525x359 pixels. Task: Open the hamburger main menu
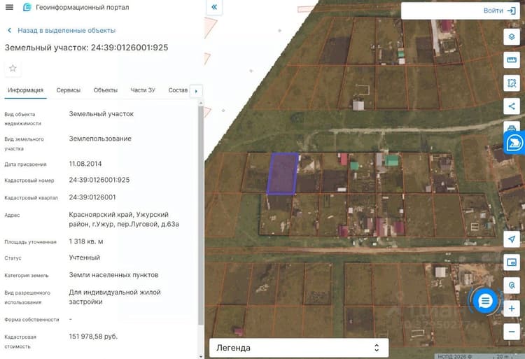pos(9,7)
